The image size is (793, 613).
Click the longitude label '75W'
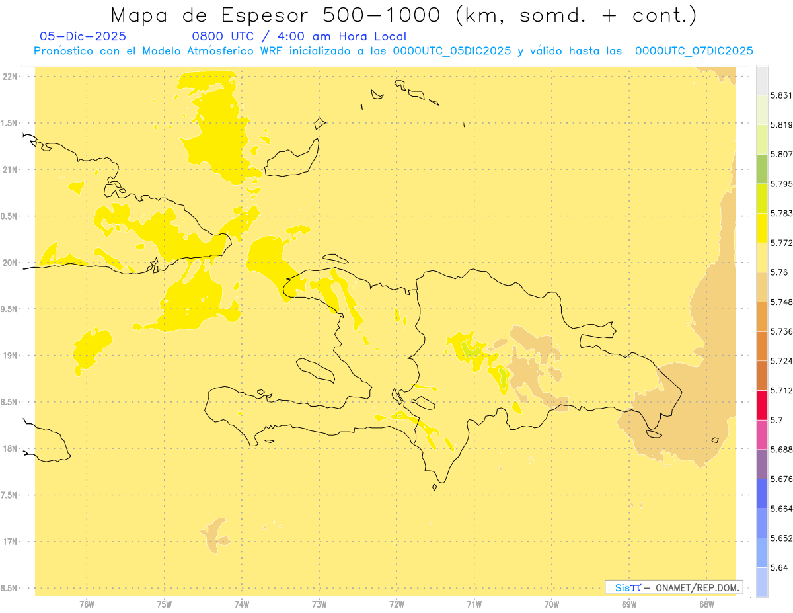coord(164,604)
